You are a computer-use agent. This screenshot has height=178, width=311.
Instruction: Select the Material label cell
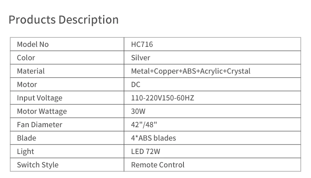tap(31, 71)
